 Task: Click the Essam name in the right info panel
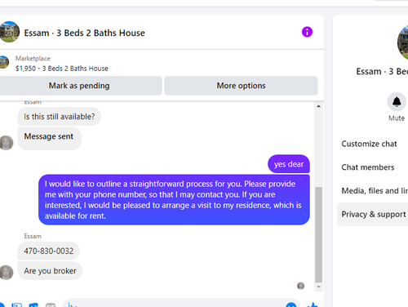coord(382,72)
